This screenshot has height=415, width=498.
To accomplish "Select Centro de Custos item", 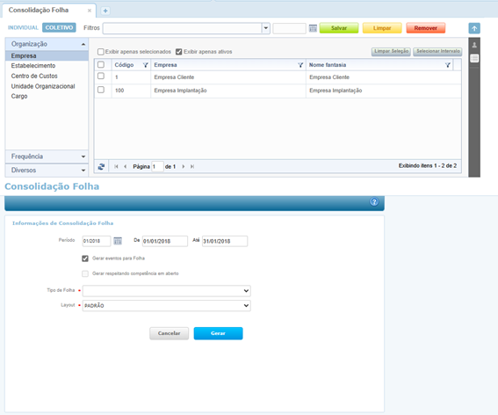I will 34,76.
